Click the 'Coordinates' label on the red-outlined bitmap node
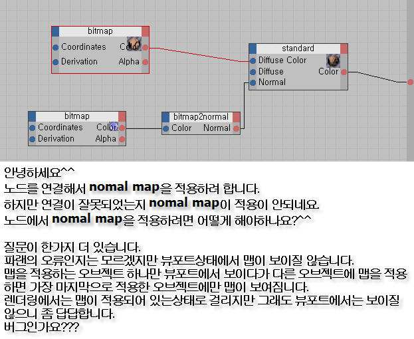Viewport: 414px width, 339px height. click(84, 47)
